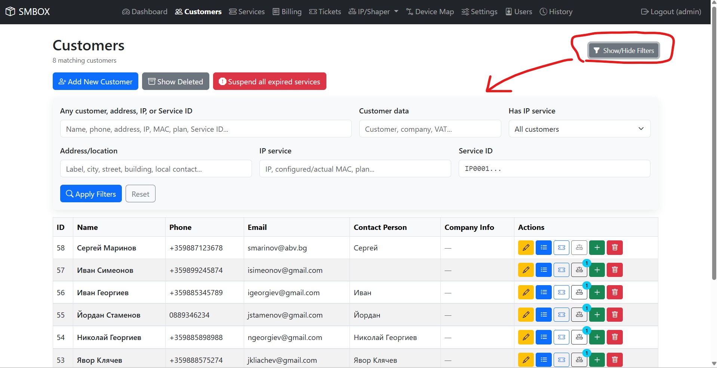This screenshot has width=717, height=368.
Task: Edit customer Сергей Маринов with the pencil icon
Action: pos(526,247)
